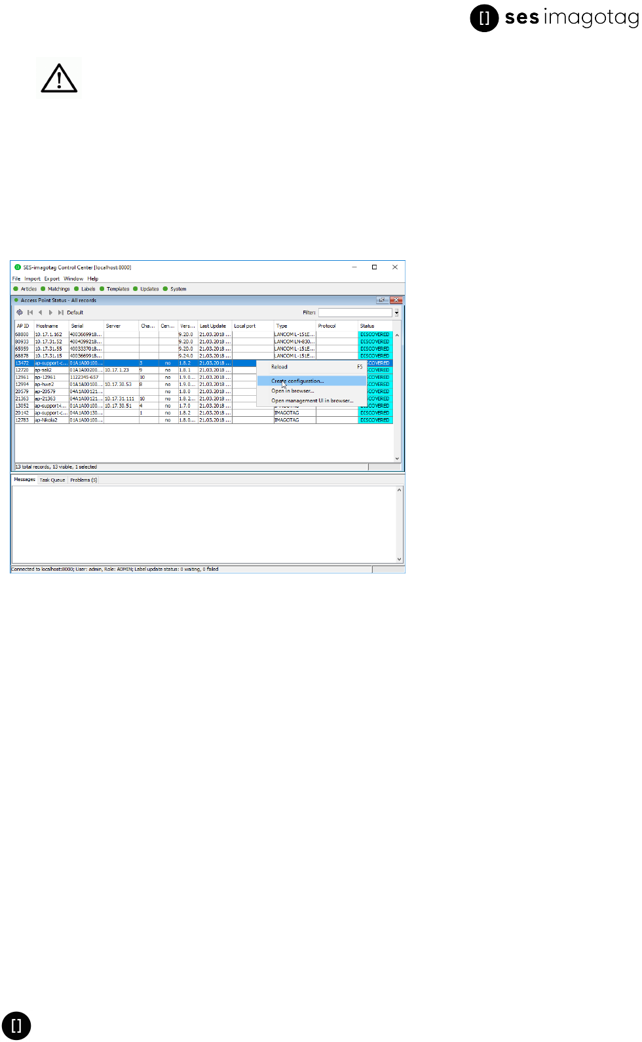
Task: Maximize the Control Center window
Action: pyautogui.click(x=375, y=267)
